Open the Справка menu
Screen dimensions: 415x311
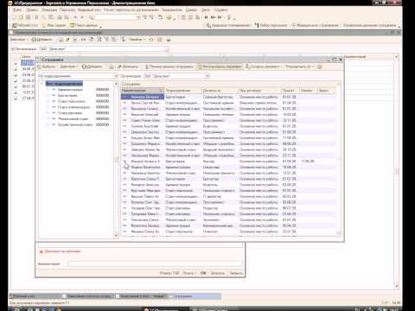point(221,10)
